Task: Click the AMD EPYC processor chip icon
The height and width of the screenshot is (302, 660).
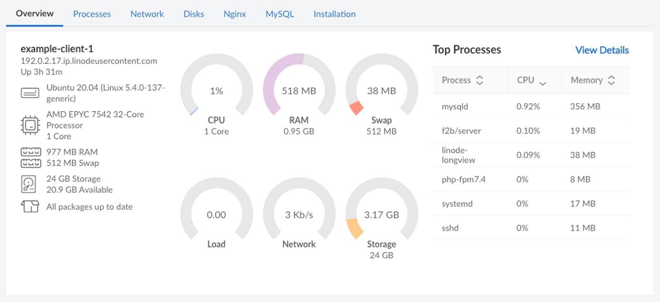Action: pos(31,125)
